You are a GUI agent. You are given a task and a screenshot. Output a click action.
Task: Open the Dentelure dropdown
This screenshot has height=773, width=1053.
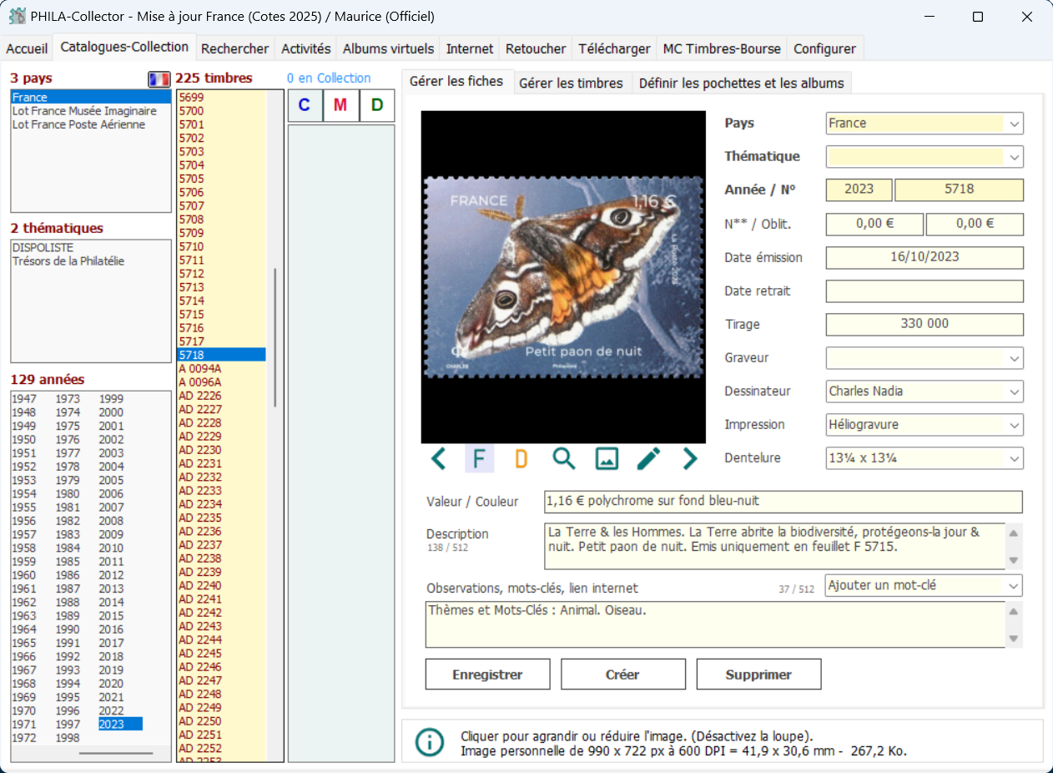(x=1014, y=458)
